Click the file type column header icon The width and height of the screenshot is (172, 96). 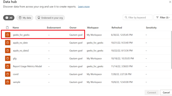click(7, 28)
